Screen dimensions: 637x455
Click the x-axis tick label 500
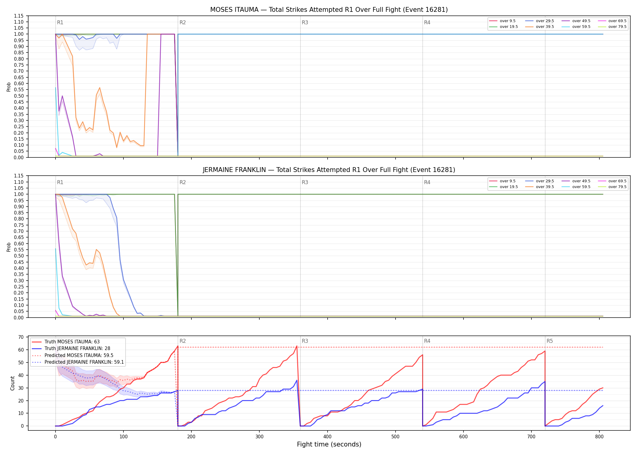coord(395,437)
